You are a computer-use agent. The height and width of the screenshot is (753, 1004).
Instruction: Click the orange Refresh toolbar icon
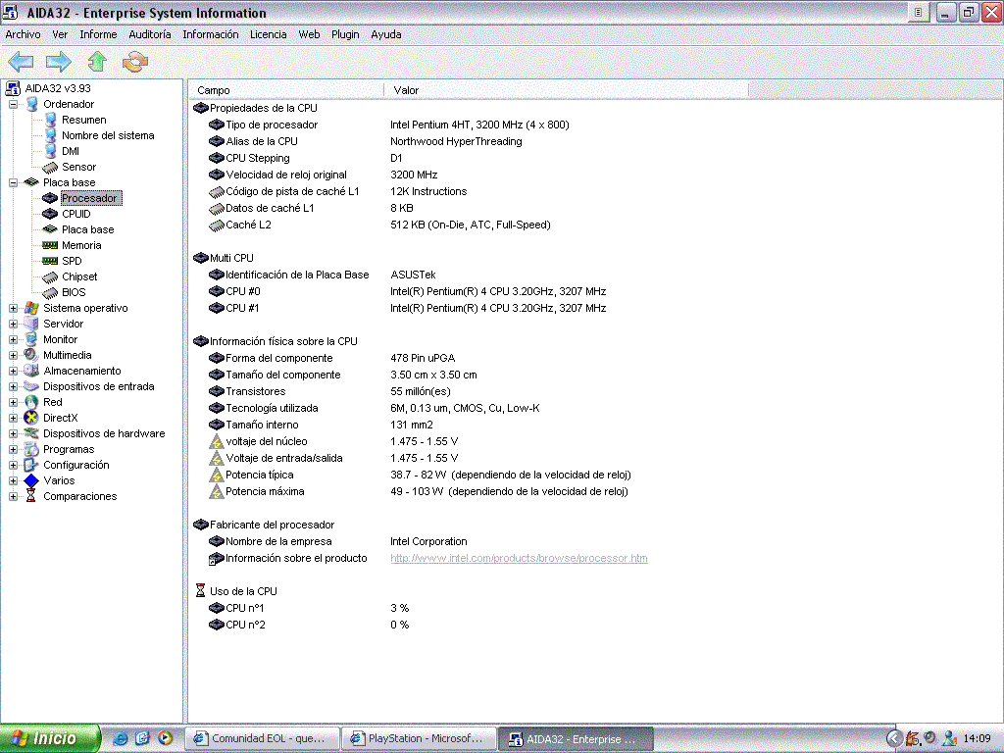(x=135, y=62)
